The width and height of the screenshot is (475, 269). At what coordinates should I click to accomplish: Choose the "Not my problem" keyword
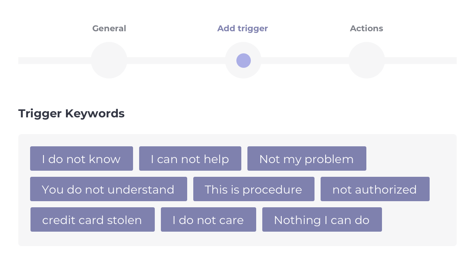point(307,159)
